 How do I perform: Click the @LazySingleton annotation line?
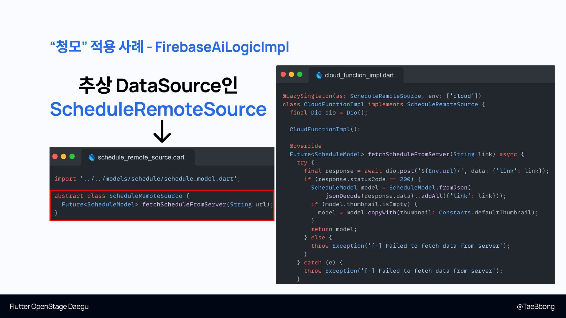click(381, 96)
